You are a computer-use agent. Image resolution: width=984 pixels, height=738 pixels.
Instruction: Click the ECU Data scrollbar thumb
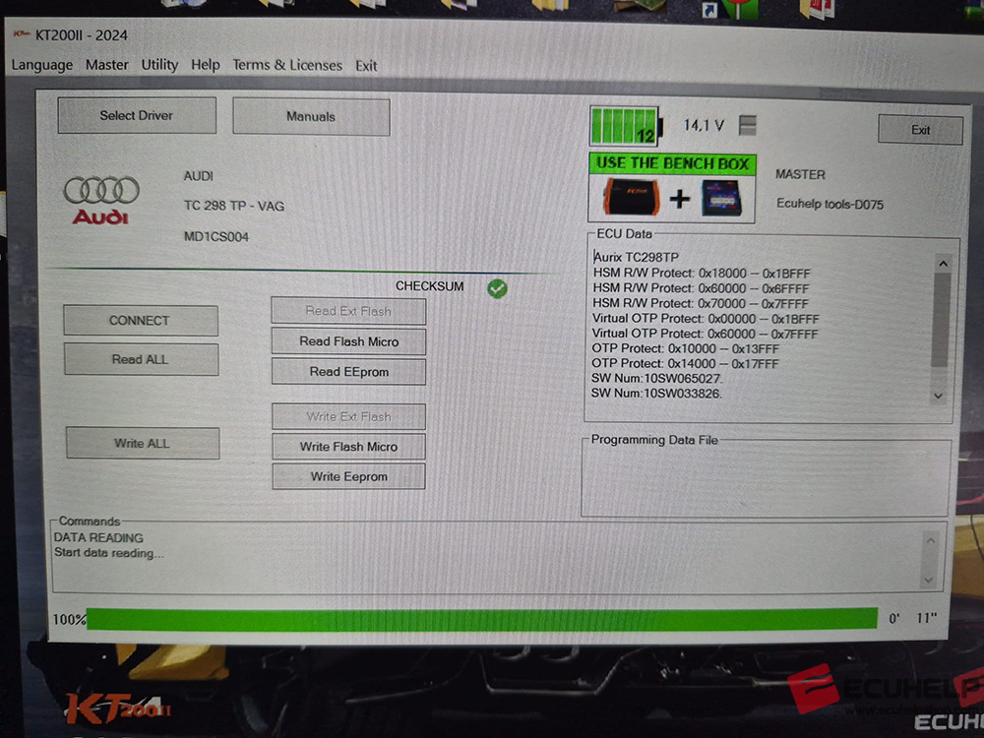[941, 320]
